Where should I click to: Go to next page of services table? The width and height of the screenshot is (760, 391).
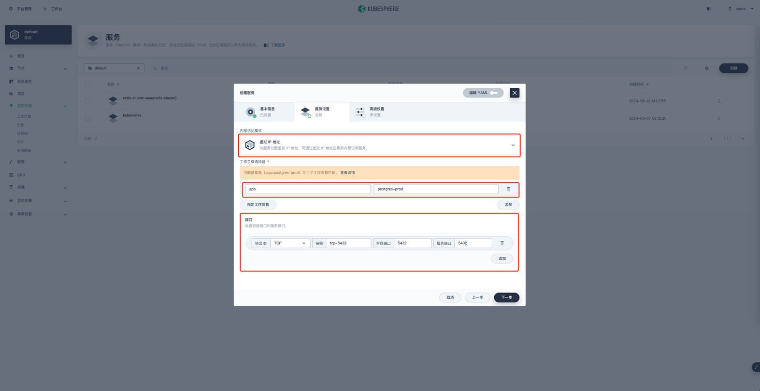tap(742, 139)
